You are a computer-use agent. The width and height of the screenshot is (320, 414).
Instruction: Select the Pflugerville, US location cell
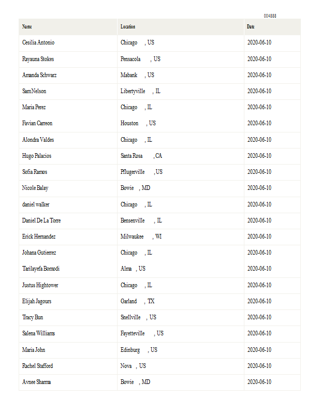coord(141,172)
